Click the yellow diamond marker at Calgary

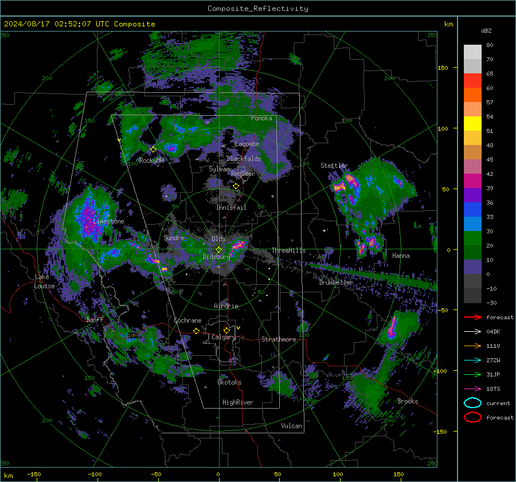226,330
